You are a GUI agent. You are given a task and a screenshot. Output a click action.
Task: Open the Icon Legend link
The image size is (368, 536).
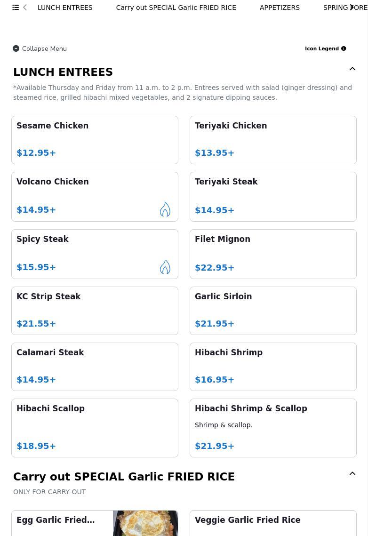322,48
